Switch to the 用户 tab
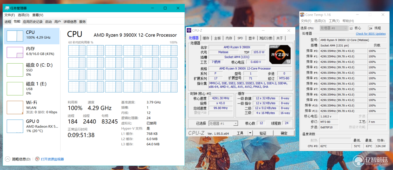393x170 pixels. 58,22
